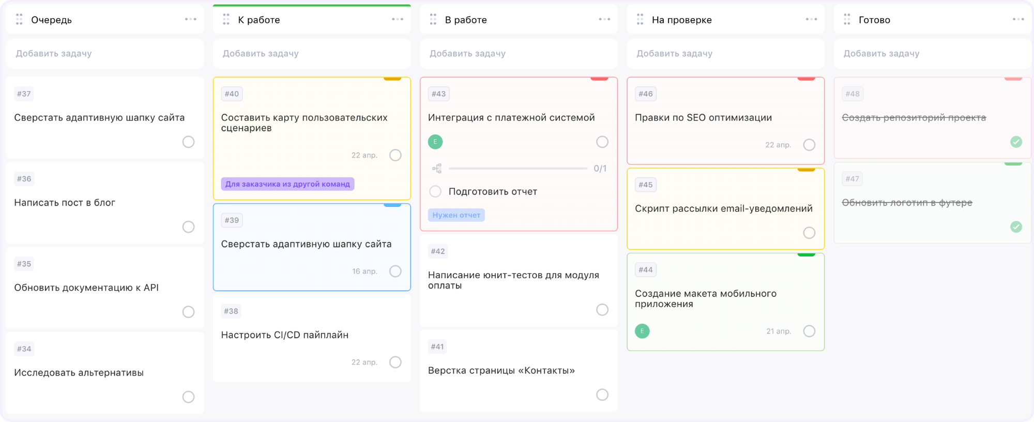This screenshot has height=422, width=1034.
Task: Click the Нужен отчет tag
Action: [456, 215]
